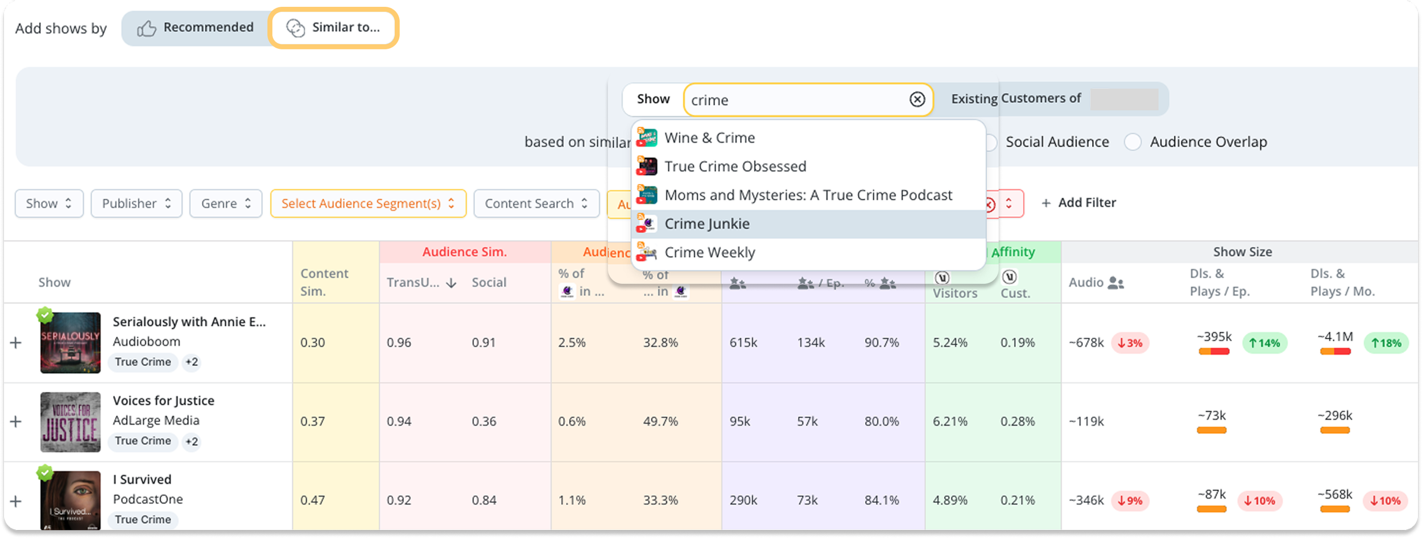Add Voices for Justice show
The width and height of the screenshot is (1422, 538).
pos(16,422)
